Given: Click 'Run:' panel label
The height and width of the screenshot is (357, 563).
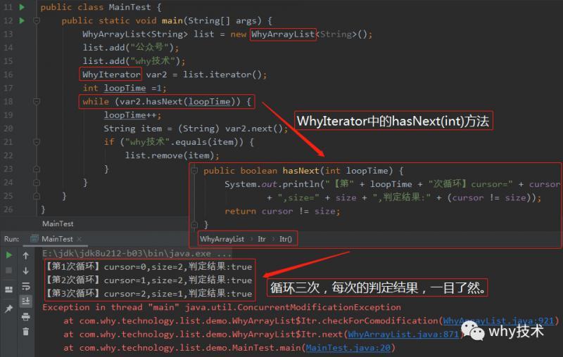Looking at the screenshot, I should click(x=11, y=239).
